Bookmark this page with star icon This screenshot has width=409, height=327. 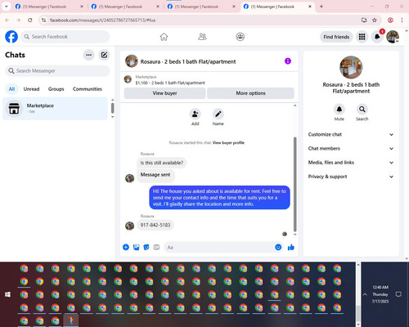coord(375,20)
